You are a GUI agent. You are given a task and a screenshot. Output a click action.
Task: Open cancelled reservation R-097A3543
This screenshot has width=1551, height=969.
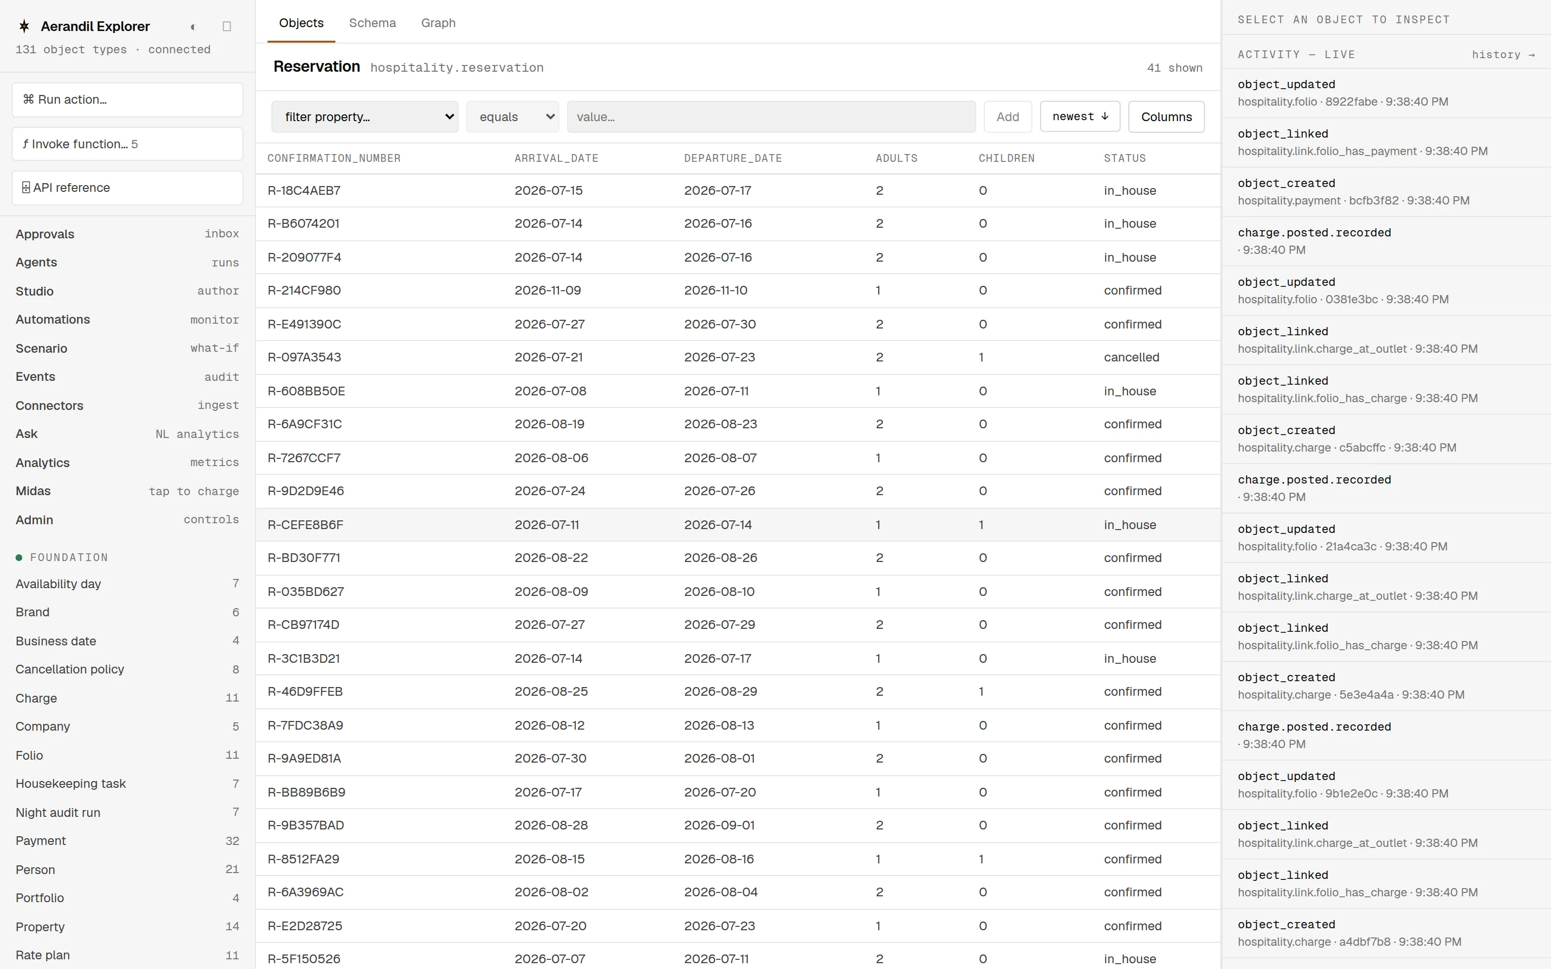pos(738,357)
